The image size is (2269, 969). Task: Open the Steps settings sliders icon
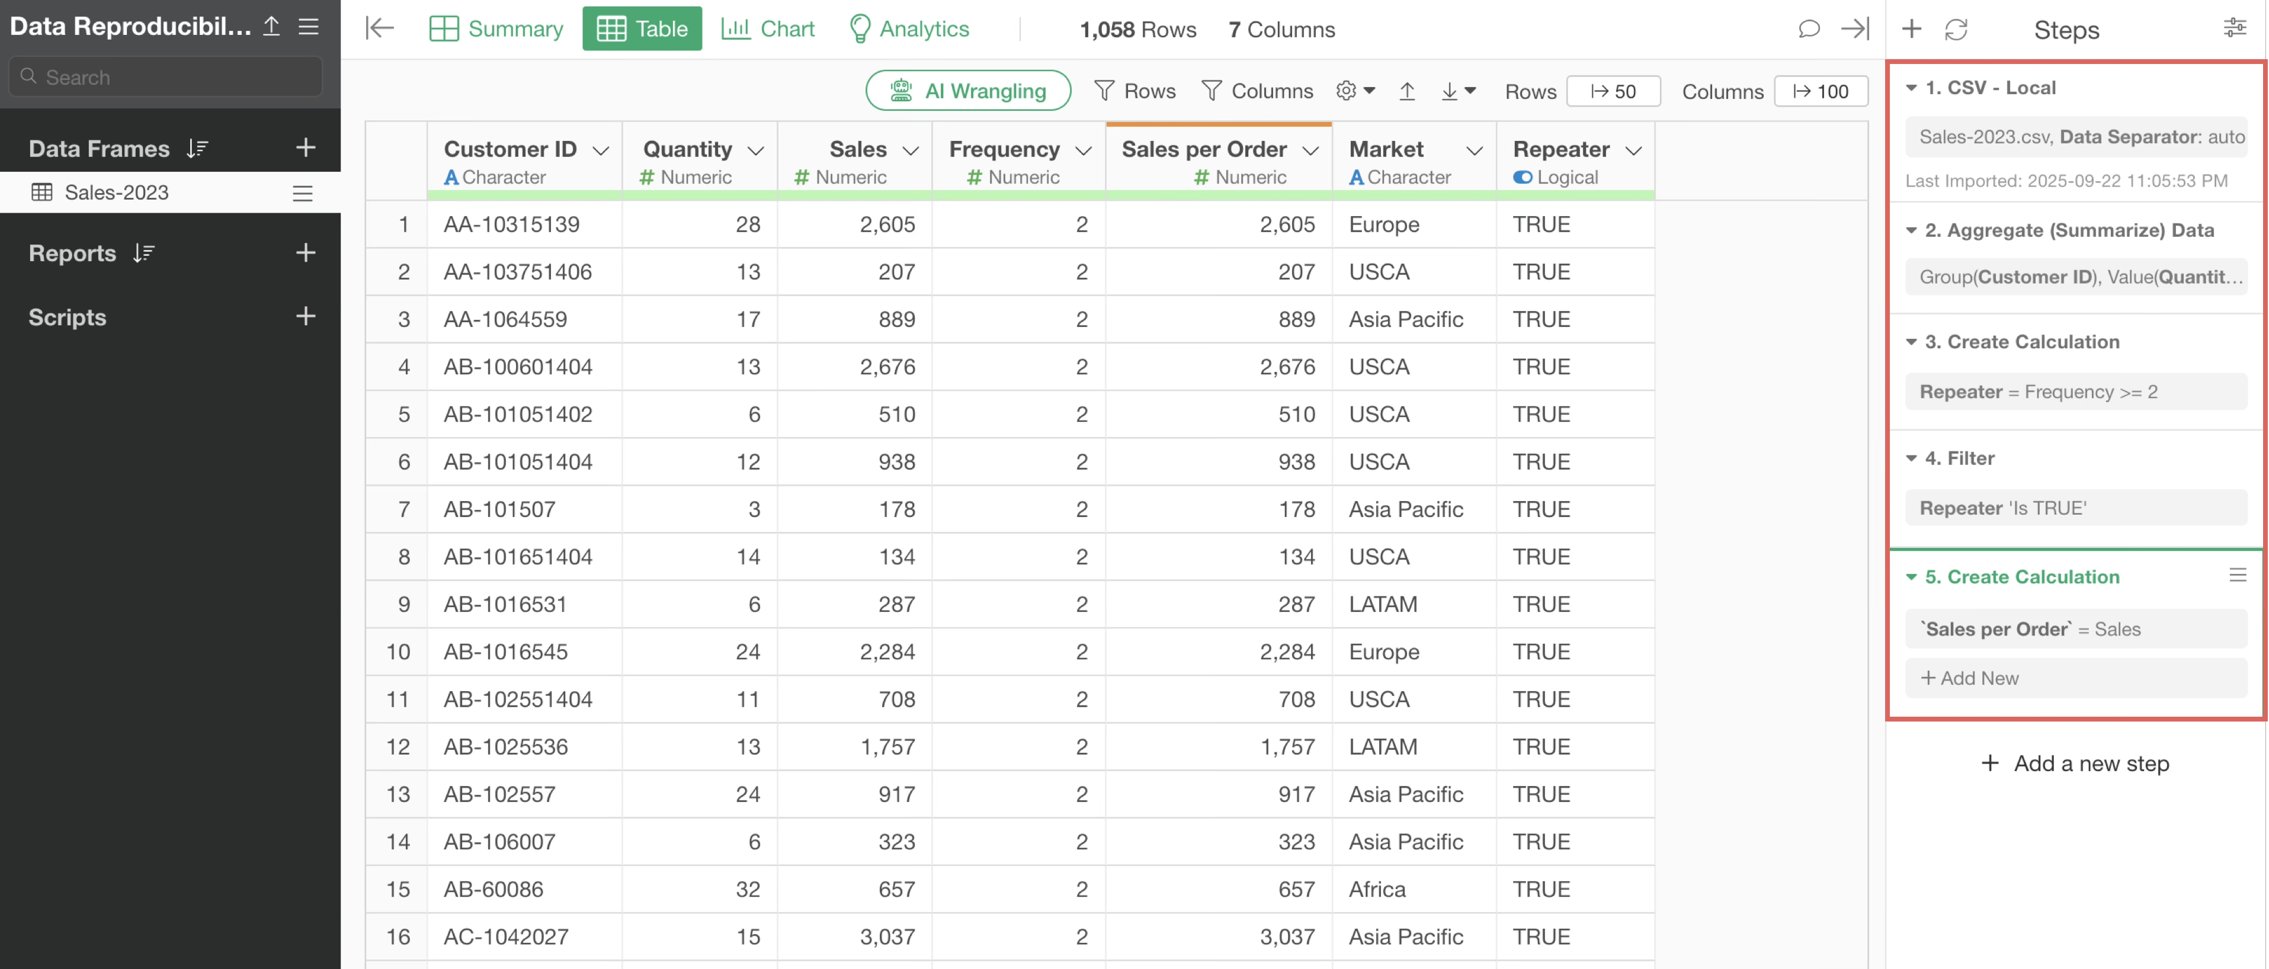point(2234,28)
